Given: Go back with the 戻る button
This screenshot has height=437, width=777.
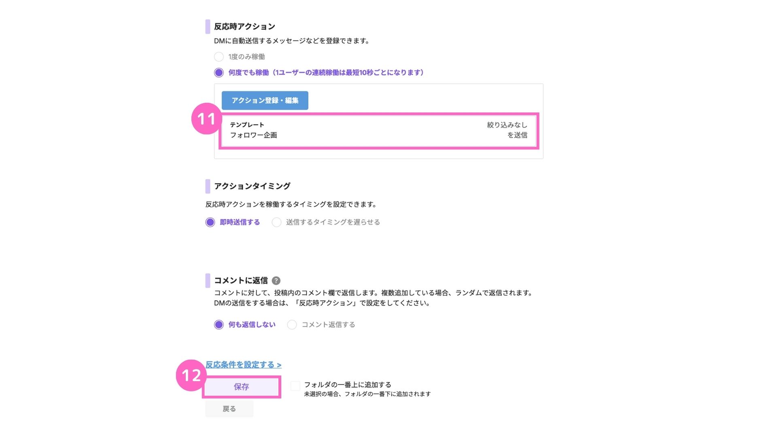Looking at the screenshot, I should (229, 409).
